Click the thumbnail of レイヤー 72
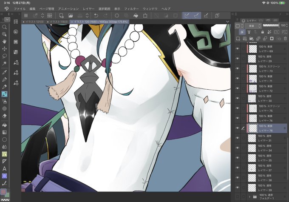 click(253, 88)
